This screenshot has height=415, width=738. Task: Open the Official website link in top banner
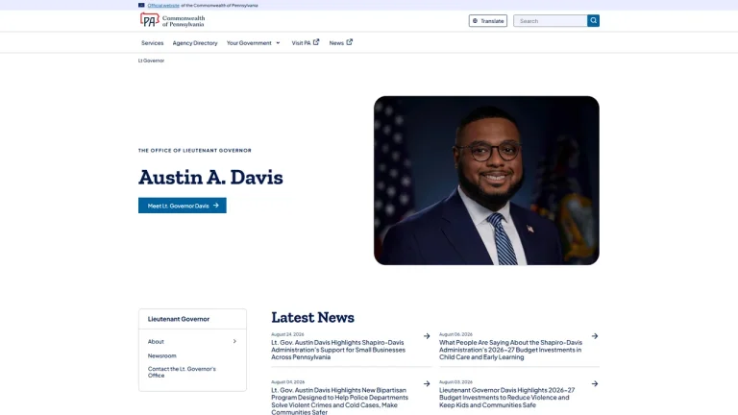pos(163,5)
